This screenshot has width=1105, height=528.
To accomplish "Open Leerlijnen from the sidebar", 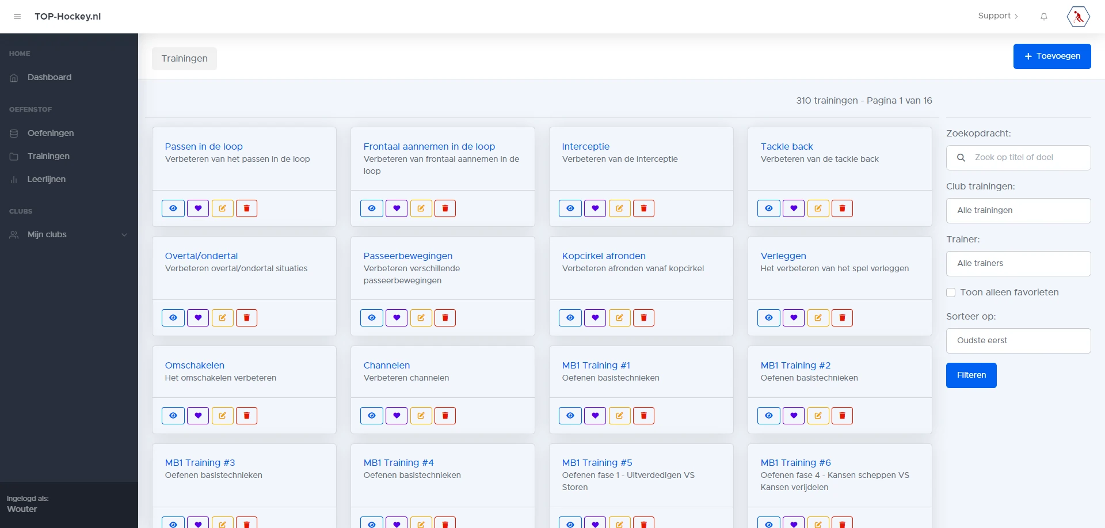I will pyautogui.click(x=47, y=179).
